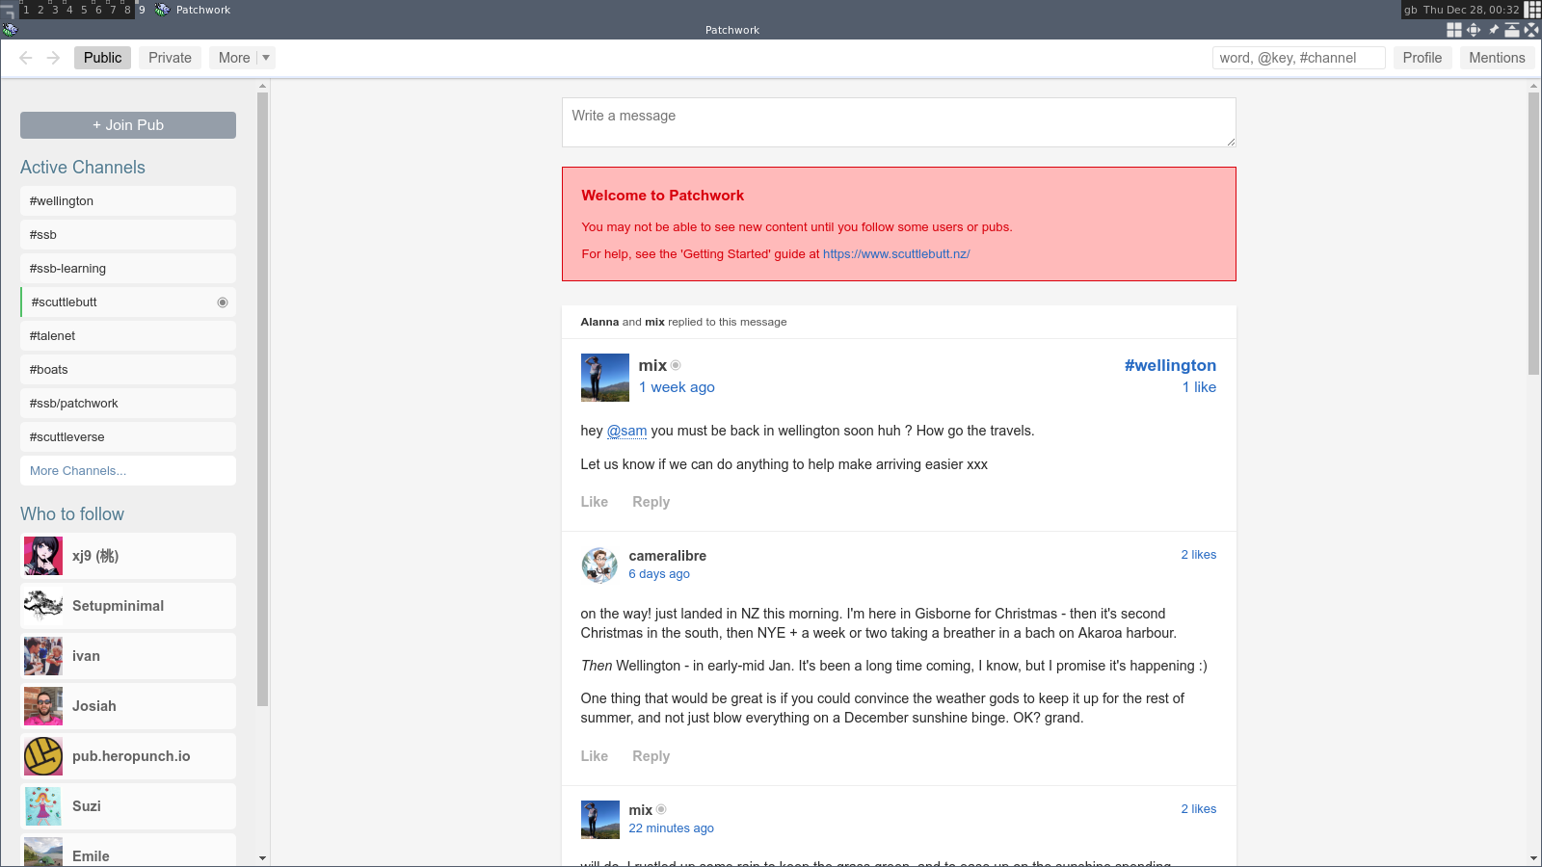Image resolution: width=1542 pixels, height=867 pixels.
Task: Go back with the left arrow
Action: 26,58
